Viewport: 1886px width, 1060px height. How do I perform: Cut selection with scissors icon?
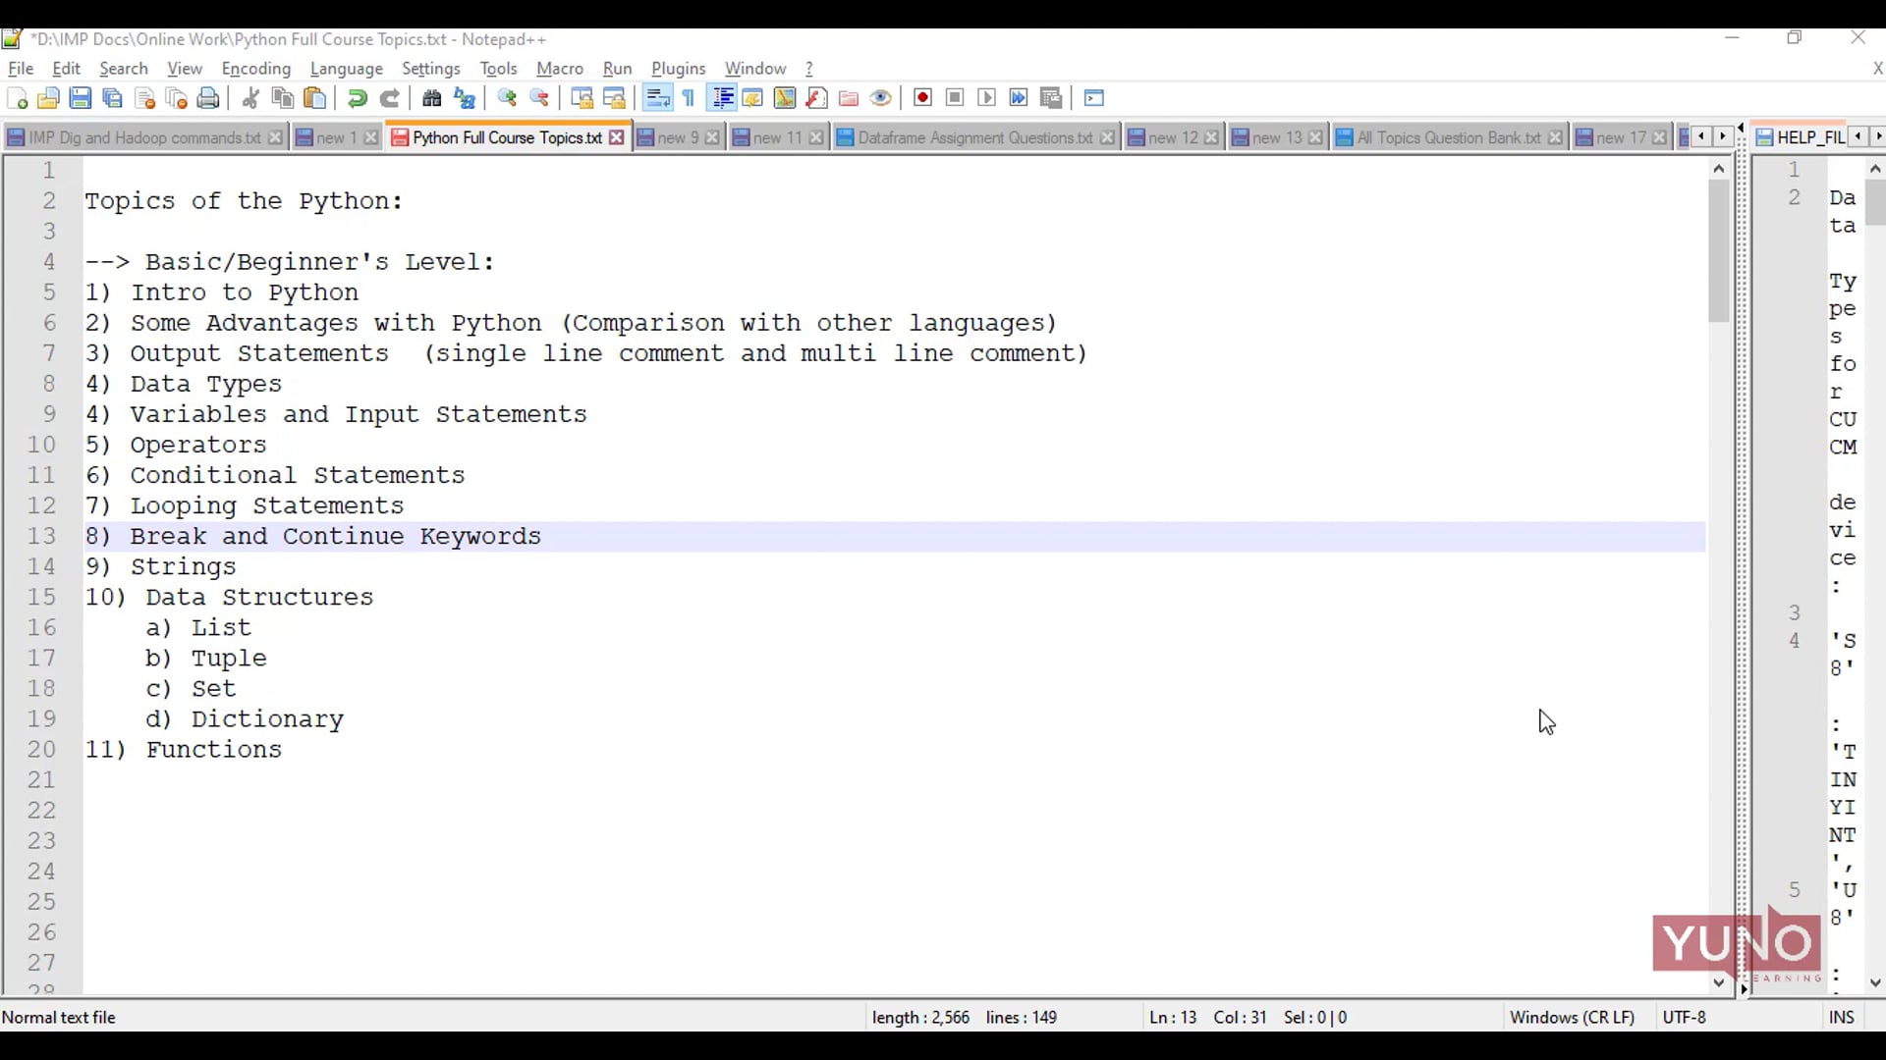(250, 98)
